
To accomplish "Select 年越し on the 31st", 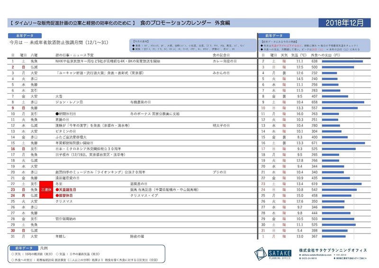I will tap(61, 236).
